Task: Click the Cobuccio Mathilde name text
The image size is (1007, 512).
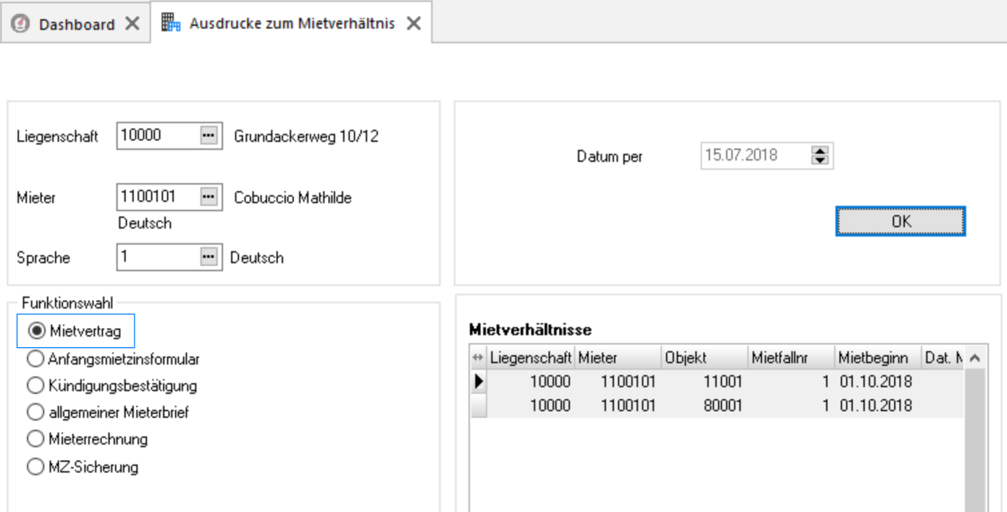Action: (292, 197)
